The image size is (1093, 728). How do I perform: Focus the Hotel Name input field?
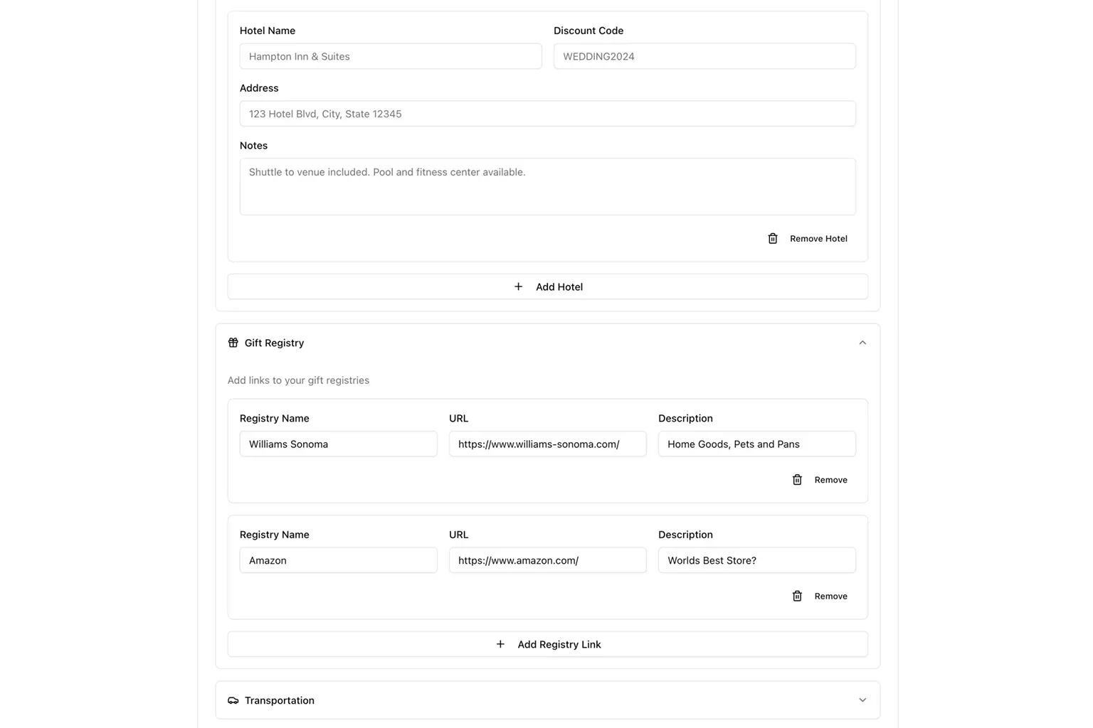tap(391, 56)
